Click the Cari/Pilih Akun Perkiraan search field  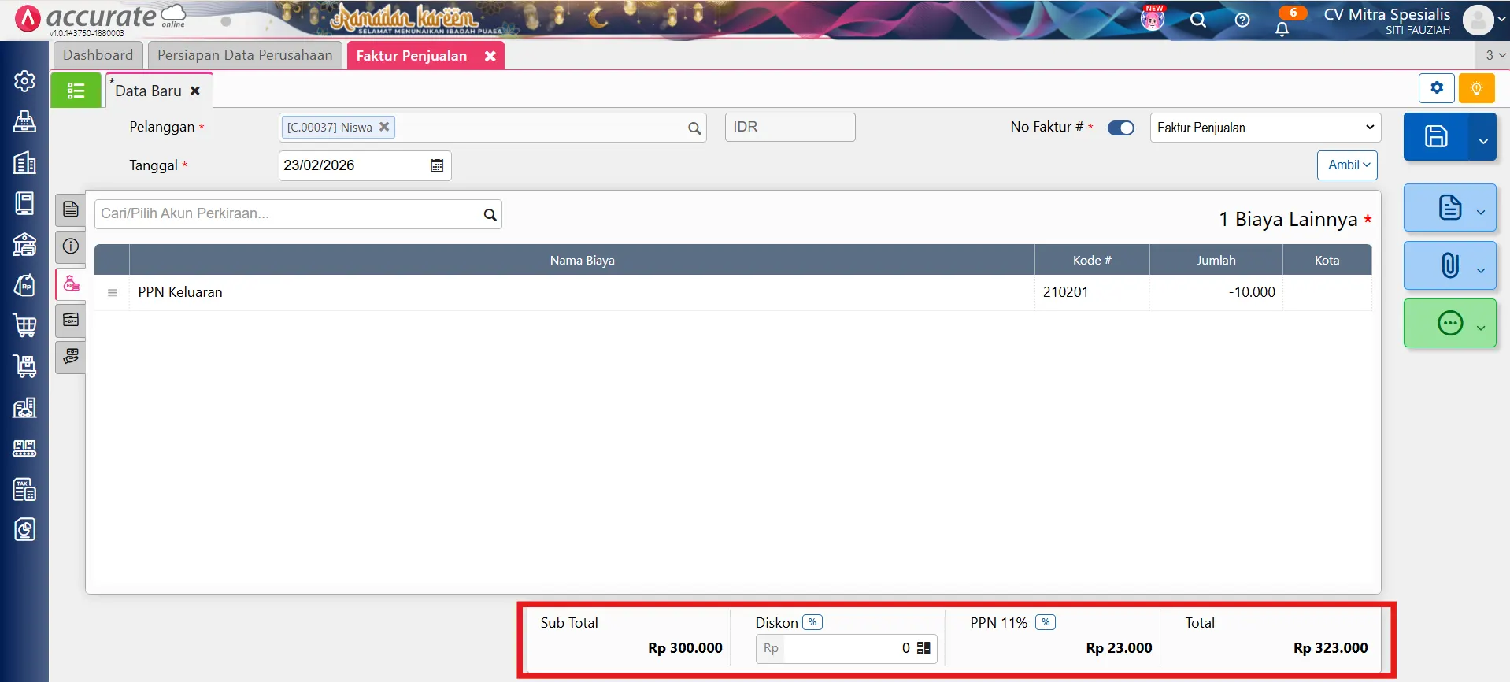[x=287, y=214]
